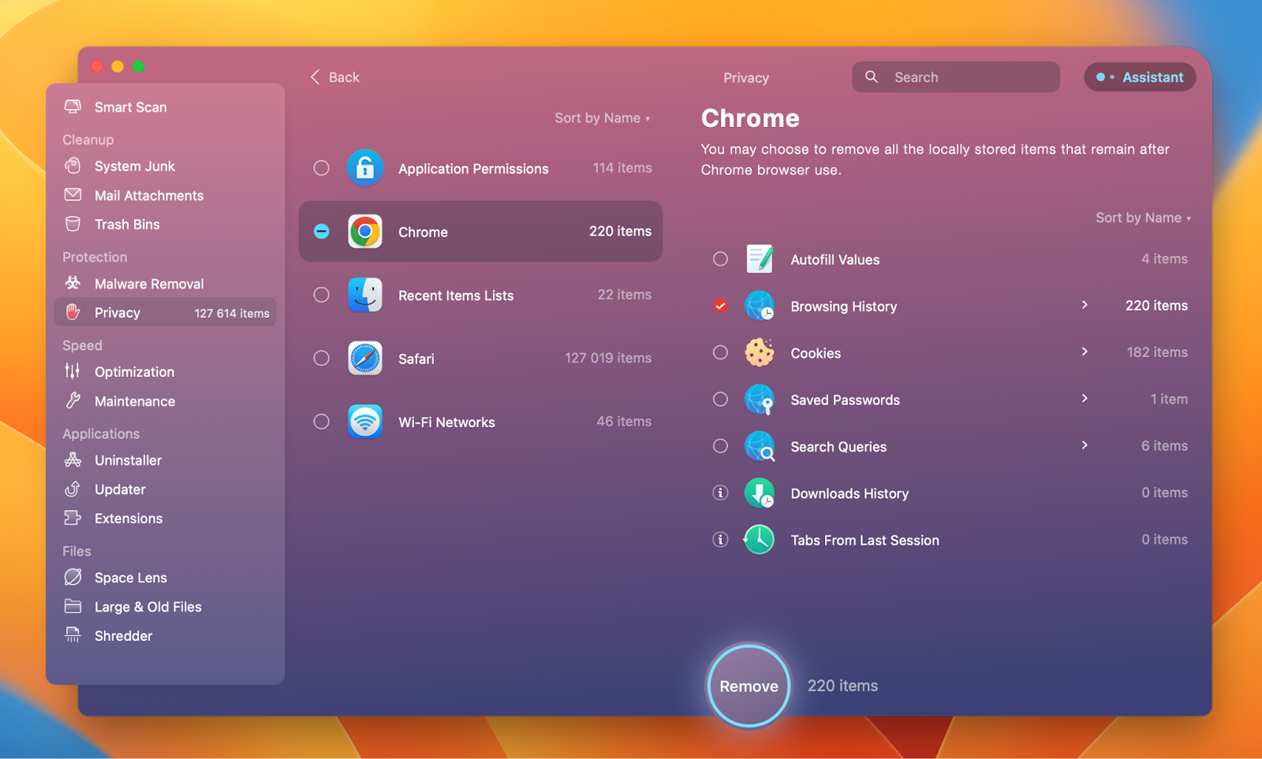The height and width of the screenshot is (759, 1262).
Task: Select the Malware Removal tool
Action: tap(148, 283)
